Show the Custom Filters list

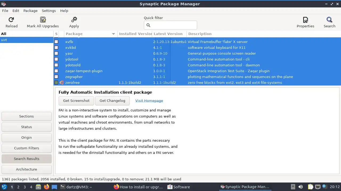point(26,148)
